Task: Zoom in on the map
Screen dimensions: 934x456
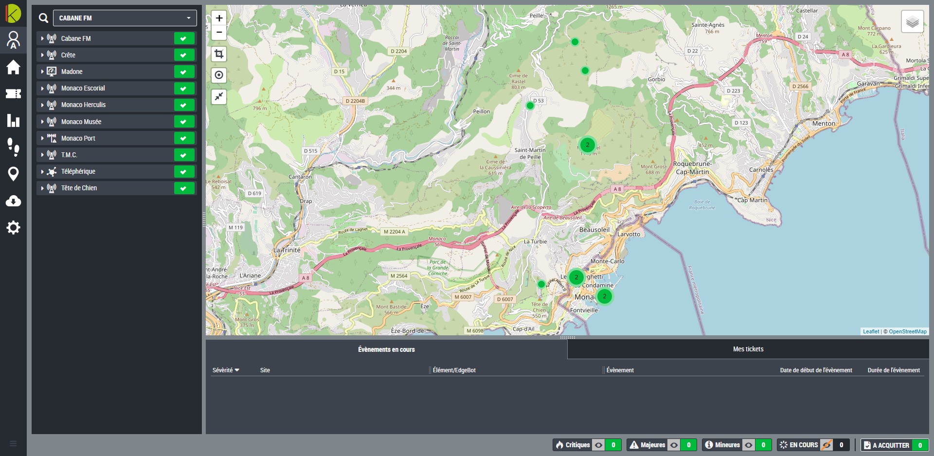Action: 219,18
